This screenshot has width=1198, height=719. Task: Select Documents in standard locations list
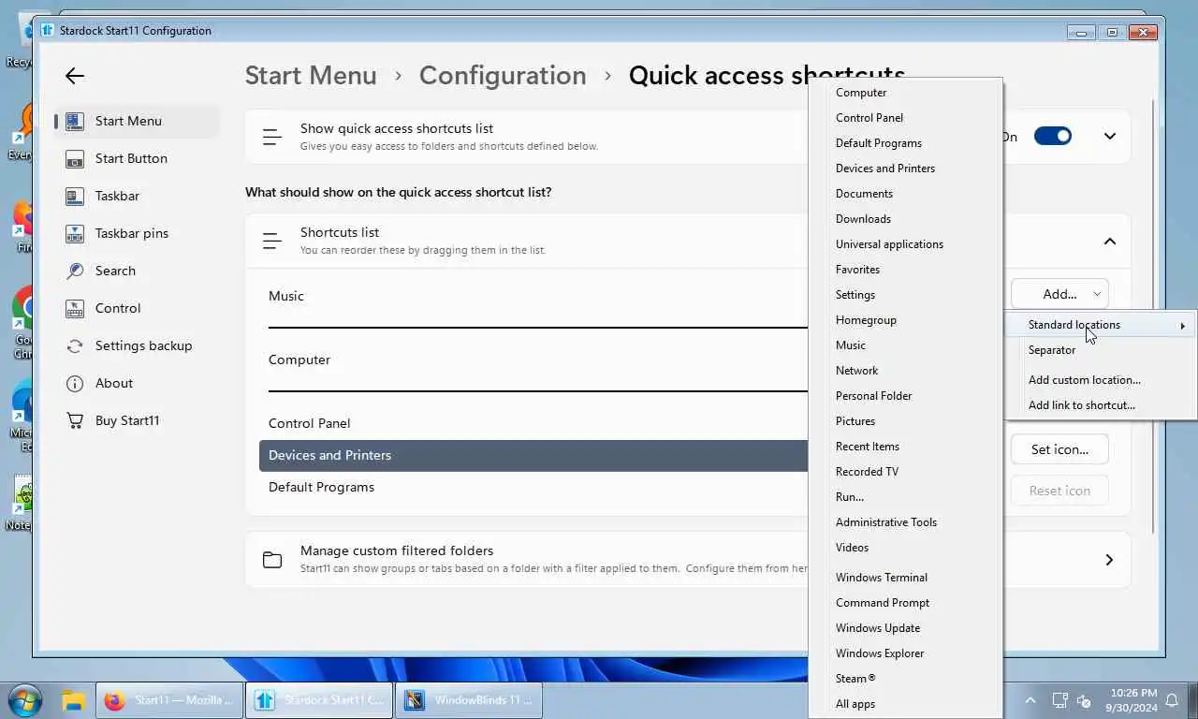(905, 194)
